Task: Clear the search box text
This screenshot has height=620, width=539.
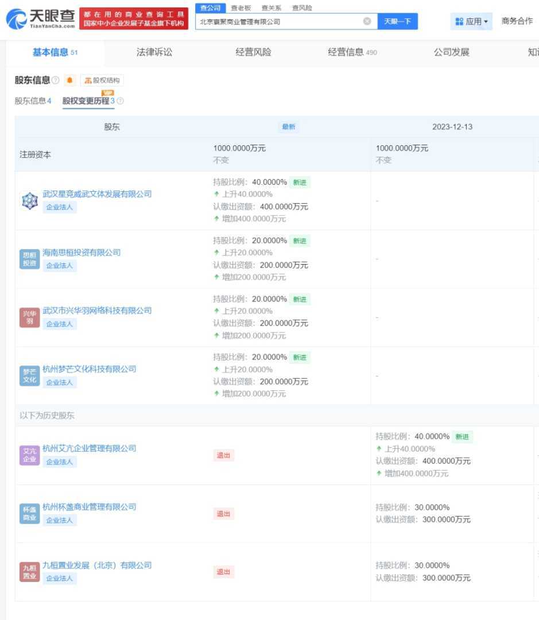Action: pos(367,21)
